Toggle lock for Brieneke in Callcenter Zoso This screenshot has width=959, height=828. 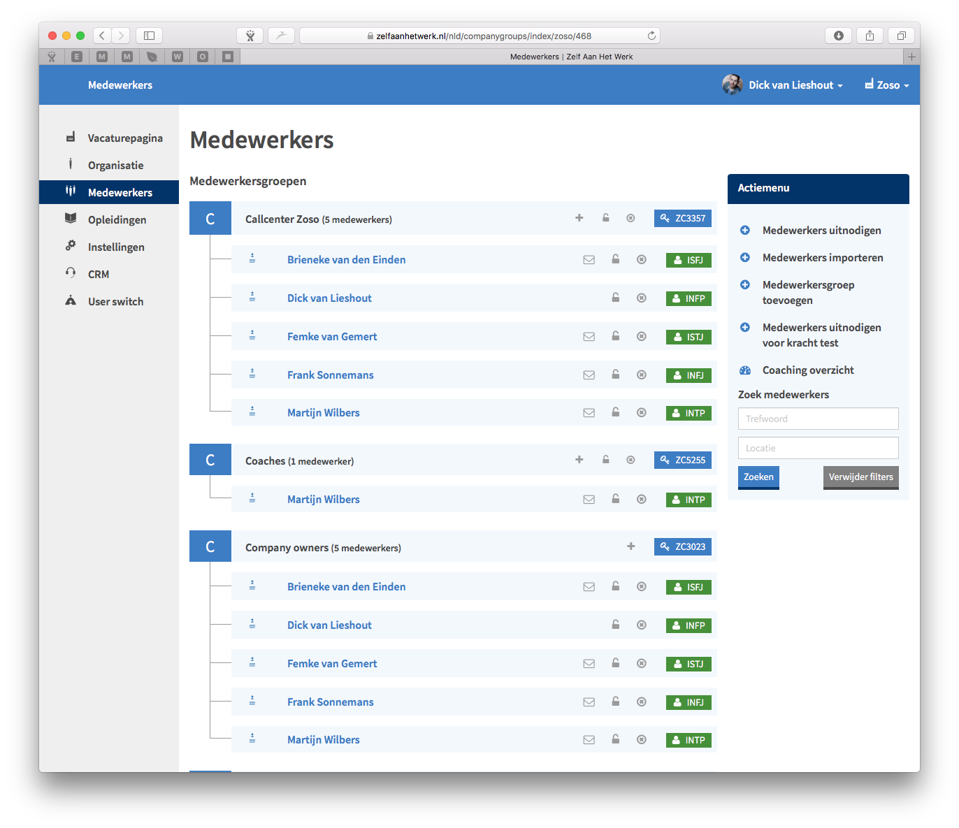coord(616,259)
